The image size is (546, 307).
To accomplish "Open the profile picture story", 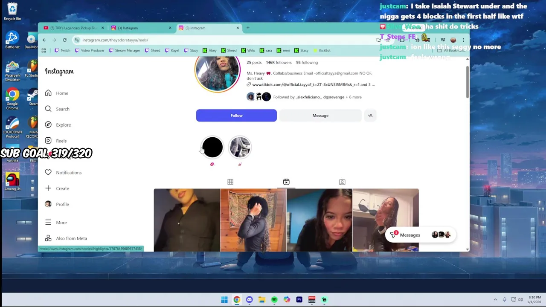I will point(218,70).
